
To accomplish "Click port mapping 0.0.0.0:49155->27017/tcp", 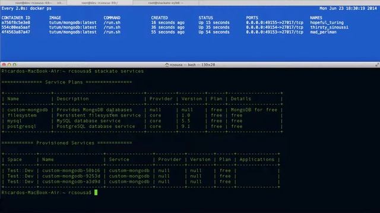I will pyautogui.click(x=274, y=22).
